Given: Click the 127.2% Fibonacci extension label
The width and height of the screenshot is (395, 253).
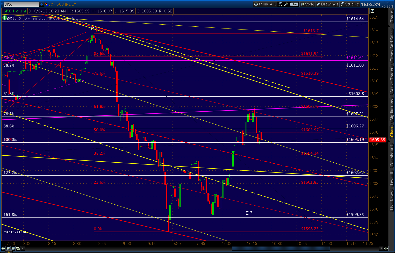Looking at the screenshot, I should tap(10, 172).
